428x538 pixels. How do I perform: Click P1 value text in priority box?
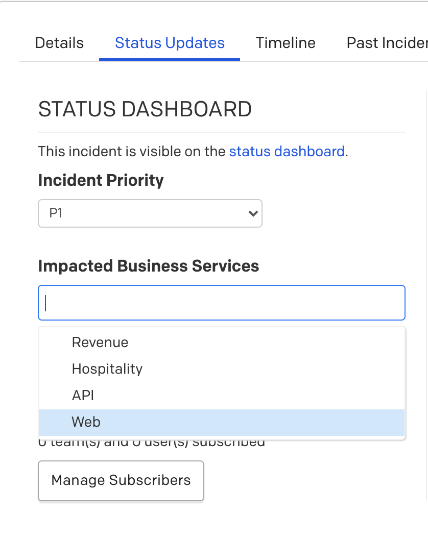(56, 213)
